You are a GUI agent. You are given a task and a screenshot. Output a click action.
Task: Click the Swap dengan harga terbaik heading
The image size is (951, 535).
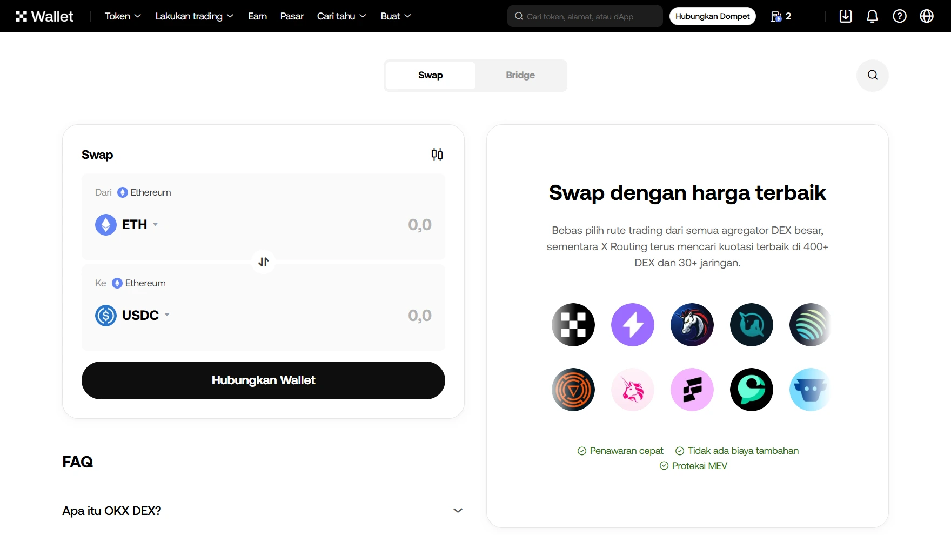(x=687, y=193)
